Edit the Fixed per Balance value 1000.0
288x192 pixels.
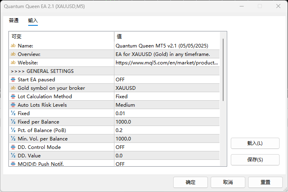coord(167,122)
